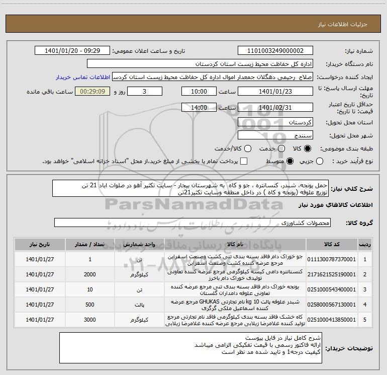Click the تعداد / مقدار column header
387x375 pixels.
(90, 244)
